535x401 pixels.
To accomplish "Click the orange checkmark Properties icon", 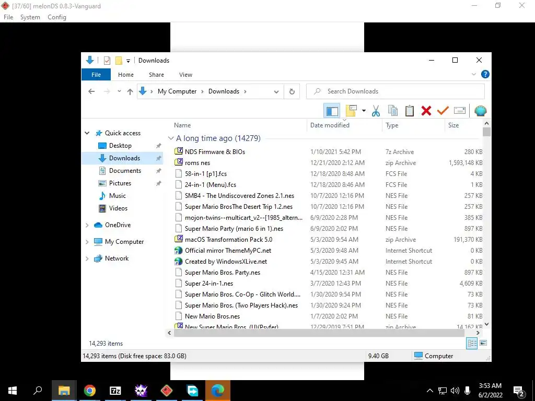I will click(443, 111).
